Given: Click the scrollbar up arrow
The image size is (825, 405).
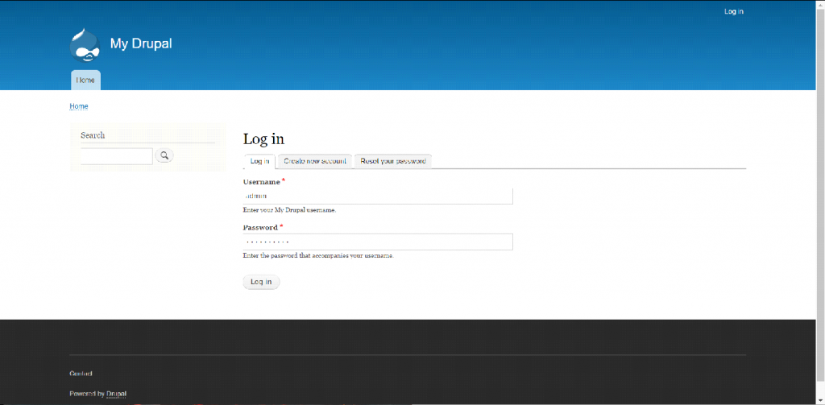Looking at the screenshot, I should click(820, 4).
